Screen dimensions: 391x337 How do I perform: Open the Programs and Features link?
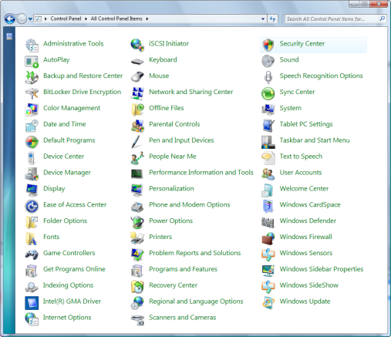tap(183, 269)
